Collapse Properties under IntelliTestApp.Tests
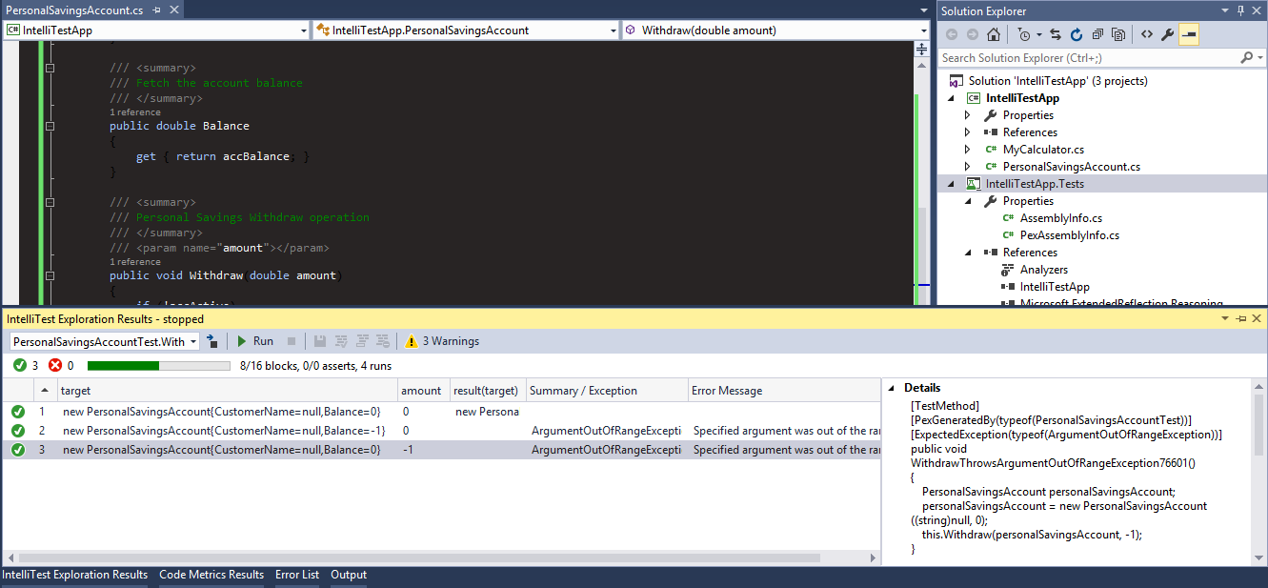 (968, 201)
